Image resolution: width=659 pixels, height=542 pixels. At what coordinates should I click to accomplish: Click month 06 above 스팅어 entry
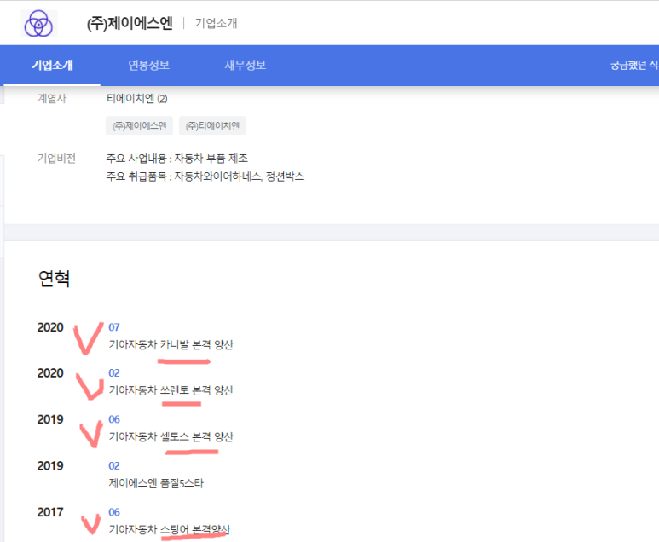114,512
